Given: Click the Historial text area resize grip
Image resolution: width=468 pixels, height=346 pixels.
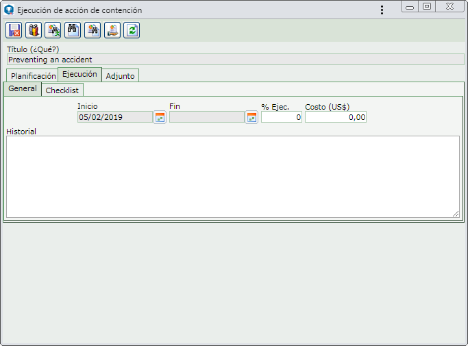Looking at the screenshot, I should [456, 214].
